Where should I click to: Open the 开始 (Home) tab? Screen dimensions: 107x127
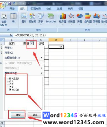click(x=12, y=9)
